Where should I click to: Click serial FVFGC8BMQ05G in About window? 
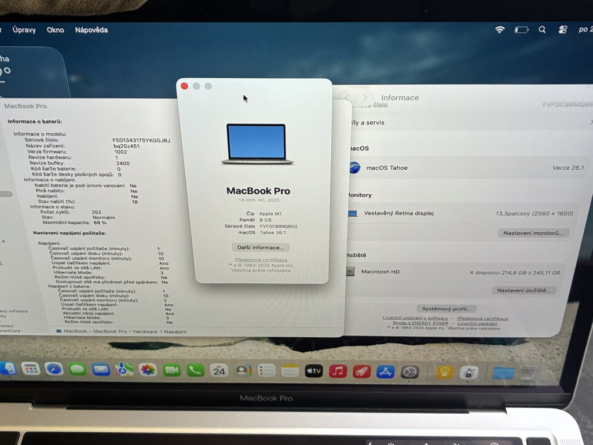tap(279, 227)
